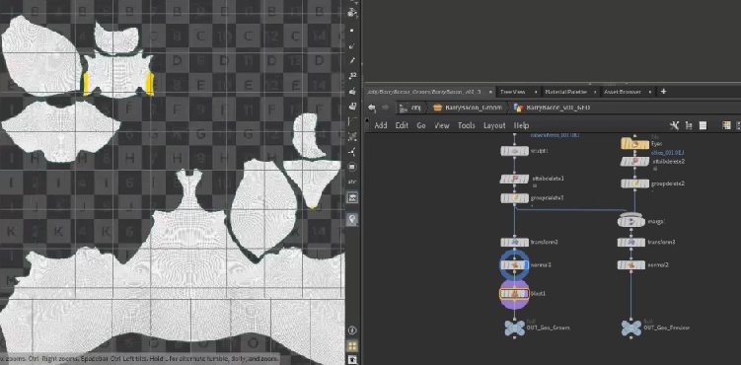Switch network view to tree list icon
Viewport: 741px width, 365px height.
click(689, 125)
